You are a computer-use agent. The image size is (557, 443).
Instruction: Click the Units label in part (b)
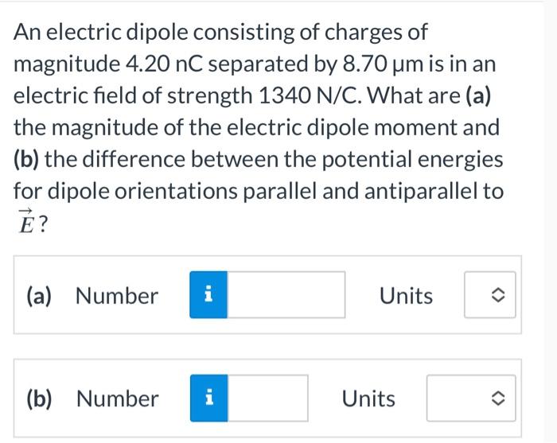(368, 398)
